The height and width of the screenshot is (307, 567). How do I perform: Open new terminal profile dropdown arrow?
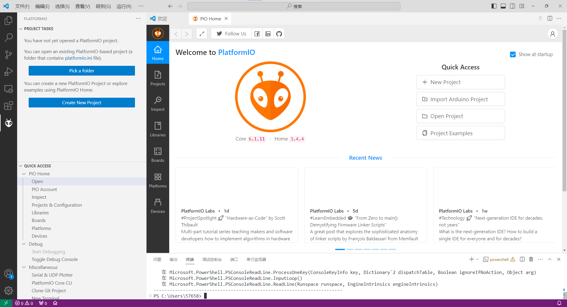[478, 259]
